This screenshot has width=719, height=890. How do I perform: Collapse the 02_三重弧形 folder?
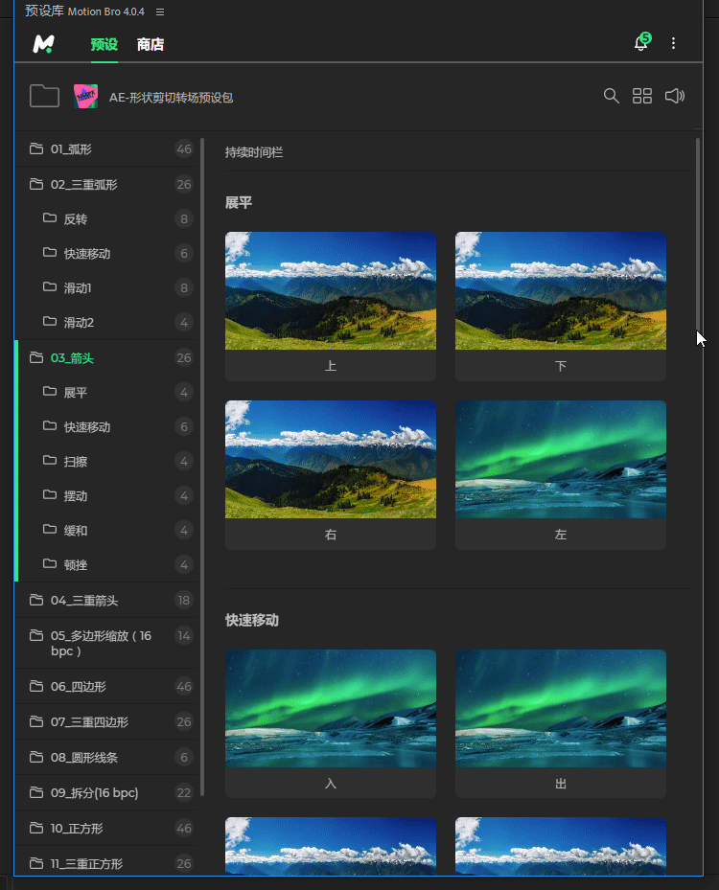pyautogui.click(x=106, y=185)
